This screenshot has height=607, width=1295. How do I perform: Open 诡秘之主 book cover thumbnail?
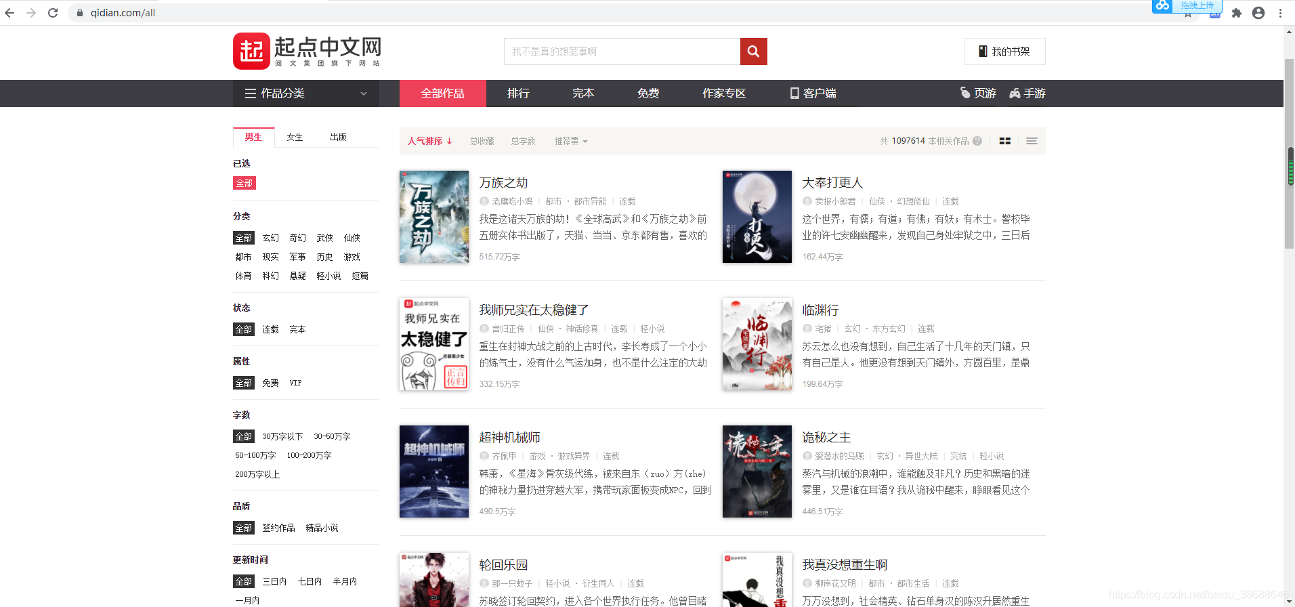(x=757, y=472)
